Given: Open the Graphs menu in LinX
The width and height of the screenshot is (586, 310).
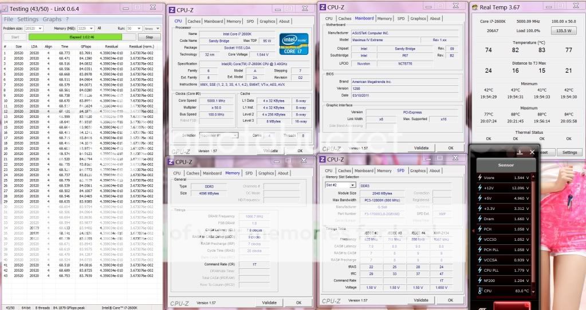Looking at the screenshot, I should (52, 19).
